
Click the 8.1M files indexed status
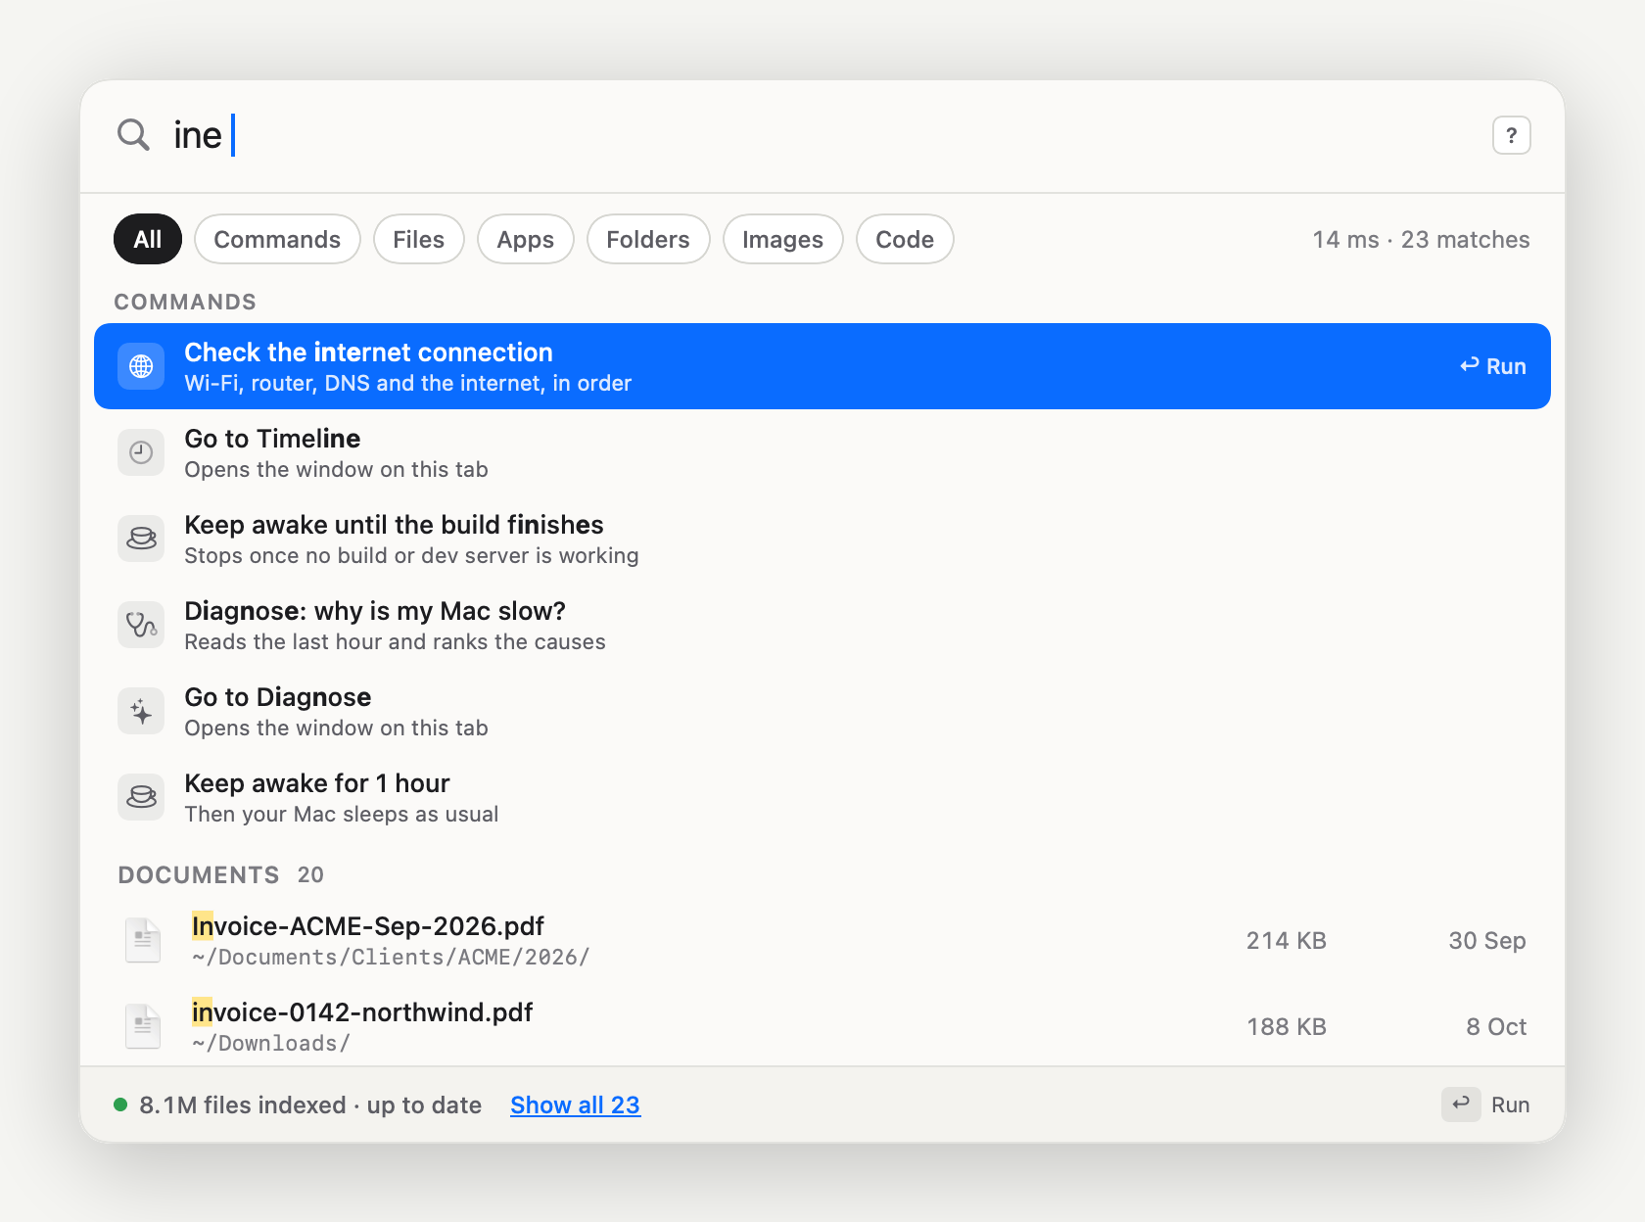(x=310, y=1104)
